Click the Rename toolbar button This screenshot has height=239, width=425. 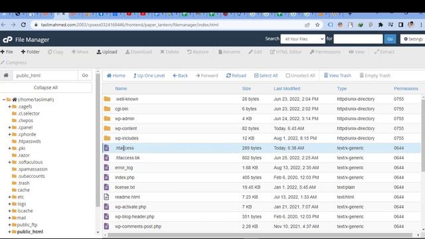229,52
